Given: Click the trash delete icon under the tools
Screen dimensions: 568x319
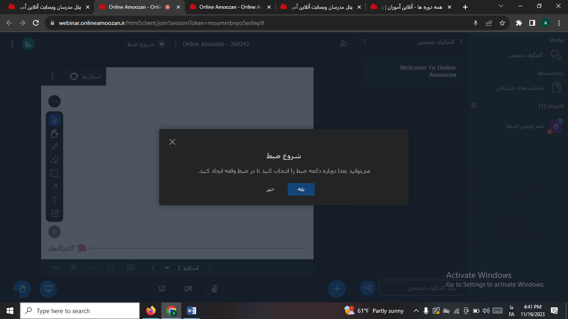Looking at the screenshot, I should click(x=54, y=232).
